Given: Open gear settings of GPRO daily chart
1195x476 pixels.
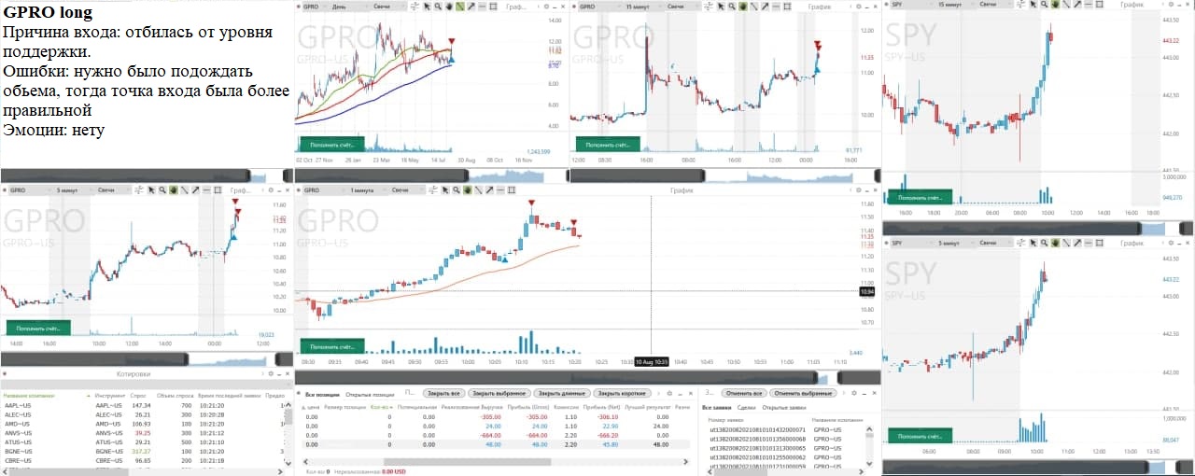Looking at the screenshot, I should [x=546, y=6].
